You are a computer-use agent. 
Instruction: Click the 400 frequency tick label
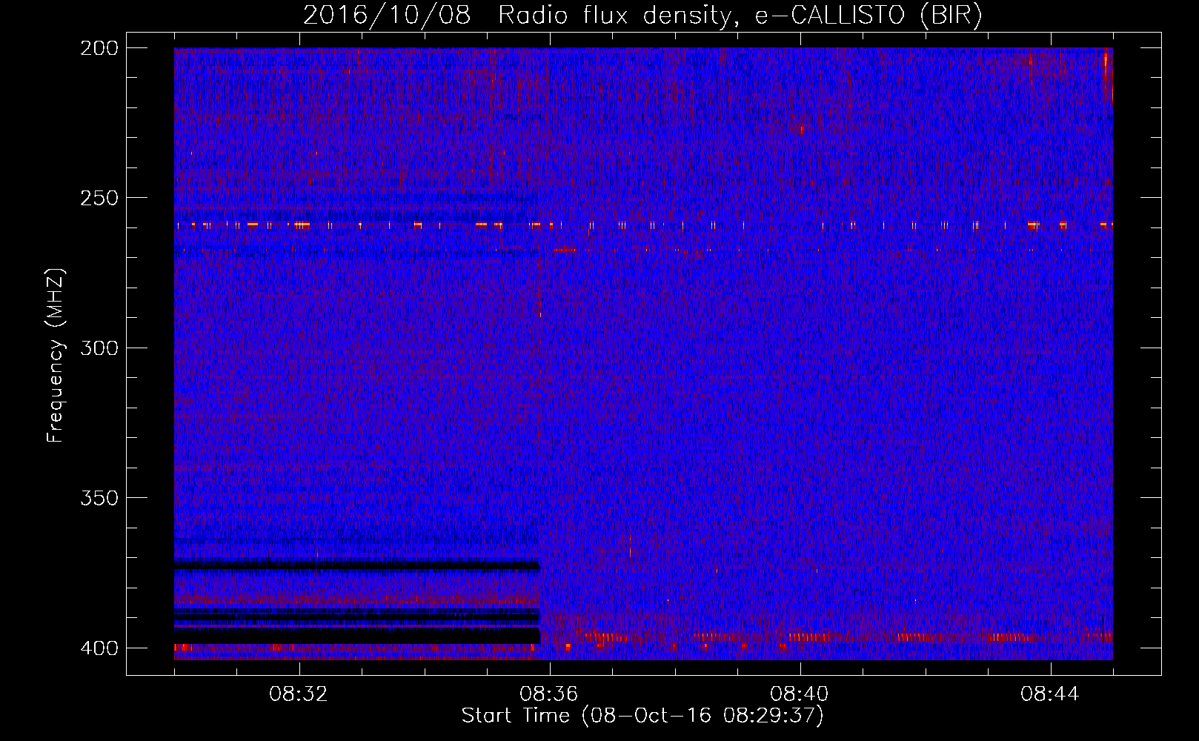tap(99, 648)
